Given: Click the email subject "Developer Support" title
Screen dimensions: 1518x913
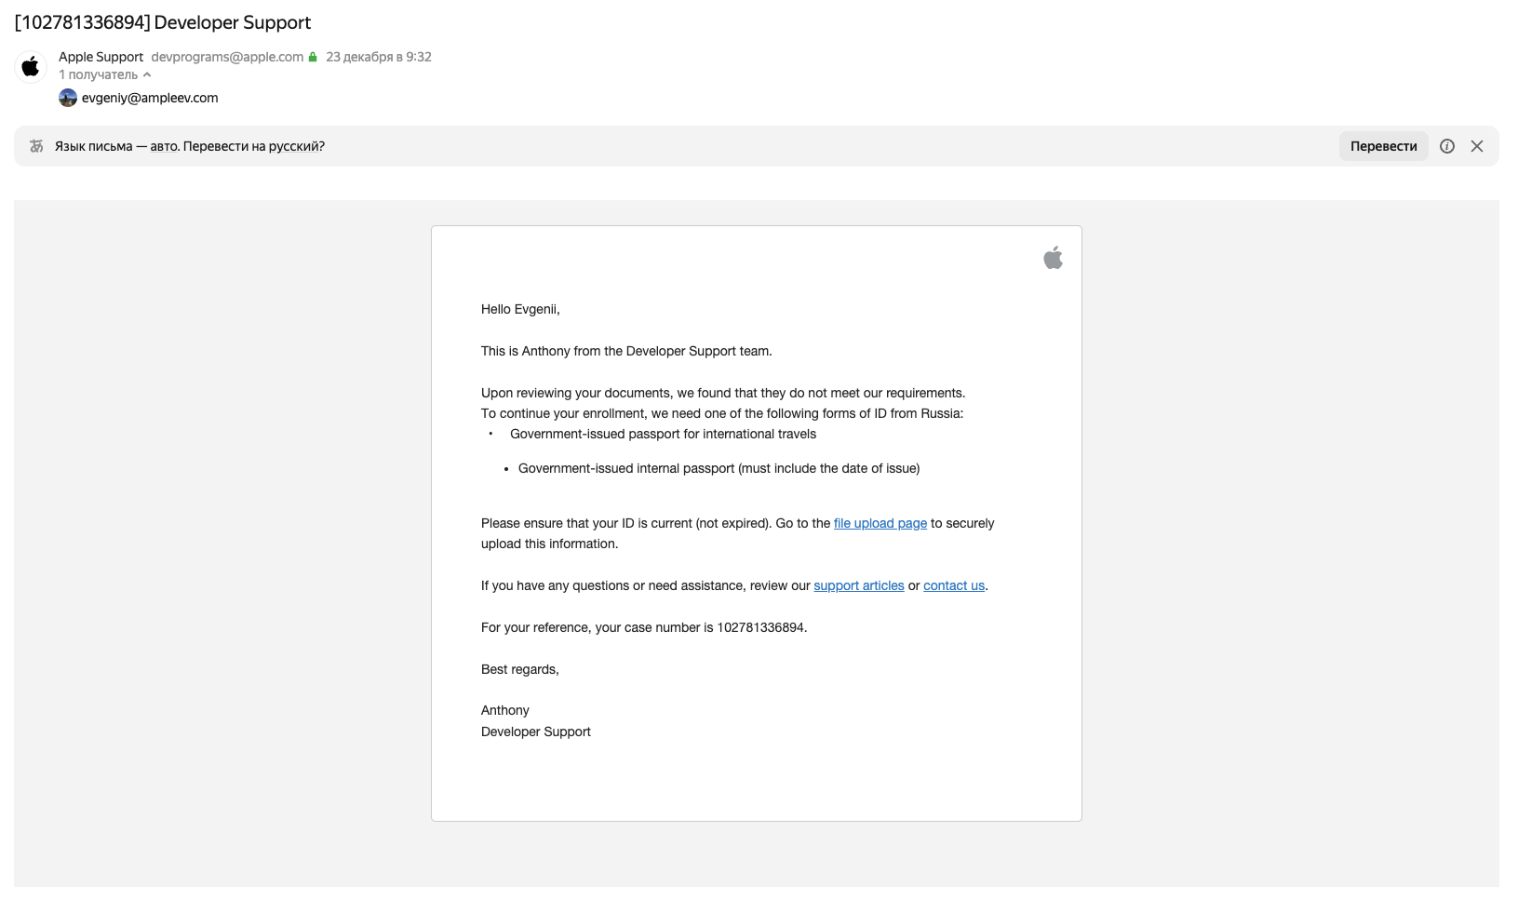Looking at the screenshot, I should pos(163,22).
